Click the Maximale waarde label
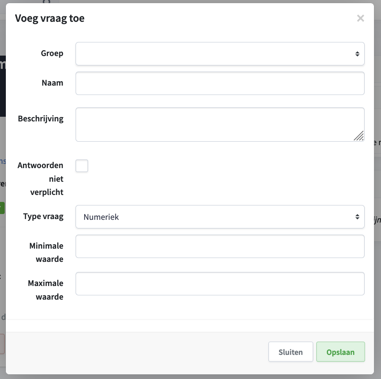The width and height of the screenshot is (381, 379). pos(46,290)
